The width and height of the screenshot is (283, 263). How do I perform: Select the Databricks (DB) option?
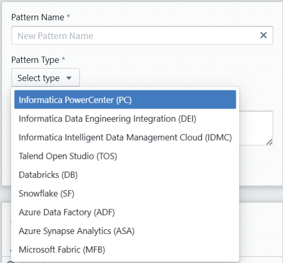tap(125, 175)
